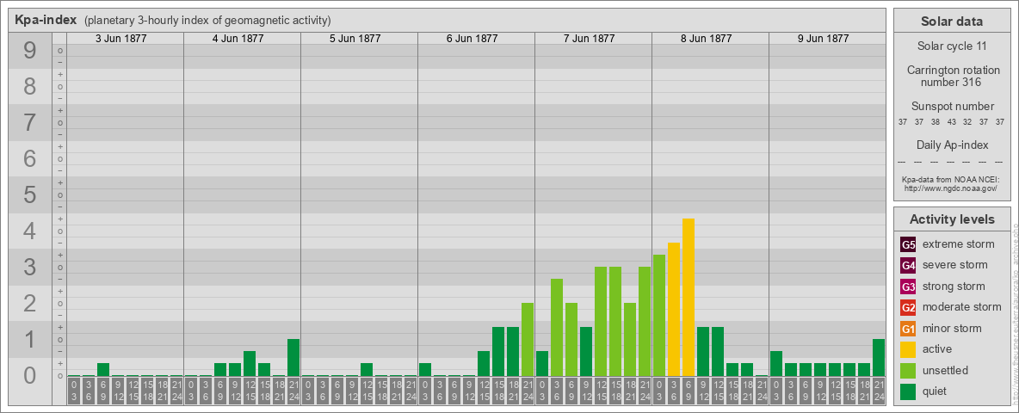Click the 6-9 hour bar on 3 Jun
1019x413 pixels.
click(x=103, y=370)
